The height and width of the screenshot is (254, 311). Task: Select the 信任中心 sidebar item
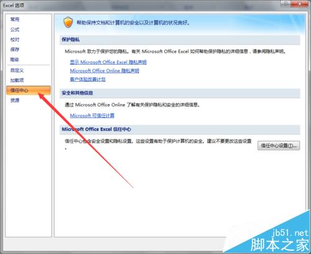point(29,90)
